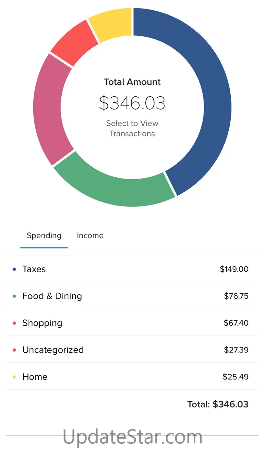Open the Shopping category row

click(132, 323)
